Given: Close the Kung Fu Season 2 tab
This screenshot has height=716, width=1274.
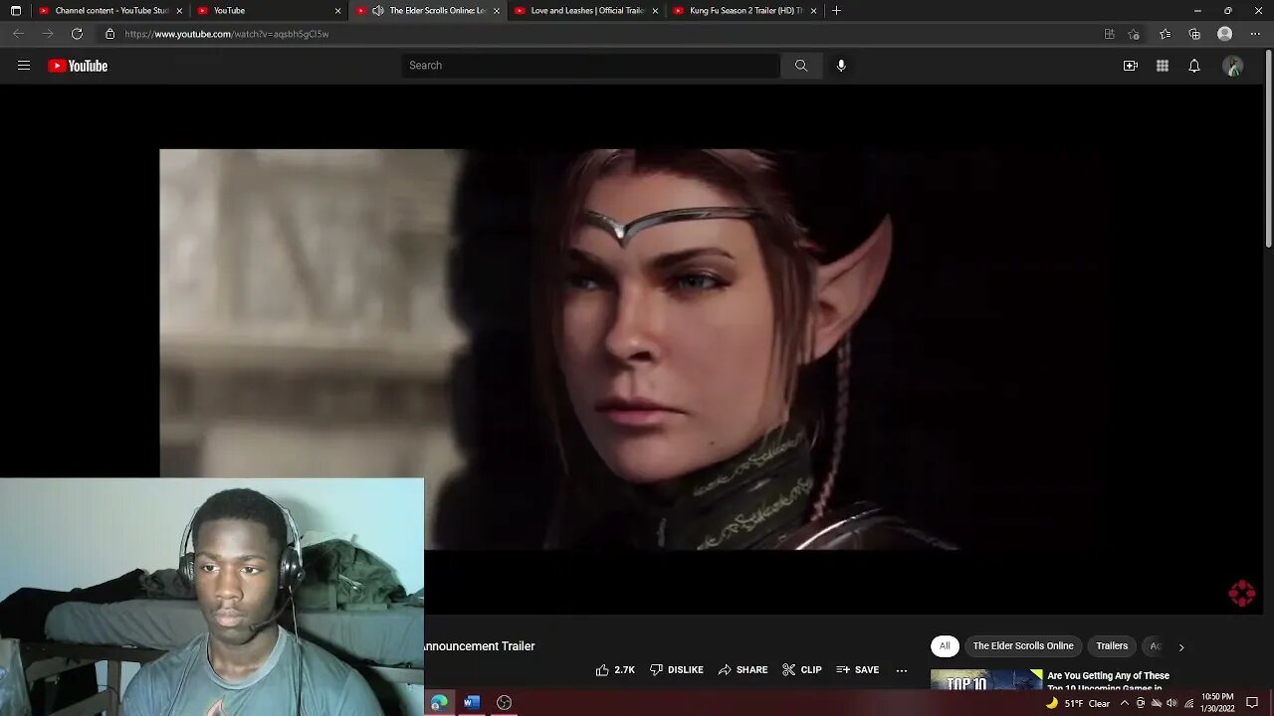Looking at the screenshot, I should 814,11.
